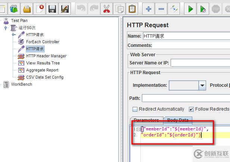Click the Templates toolbar icon
Image resolution: width=230 pixels, height=162 pixels.
14,9
